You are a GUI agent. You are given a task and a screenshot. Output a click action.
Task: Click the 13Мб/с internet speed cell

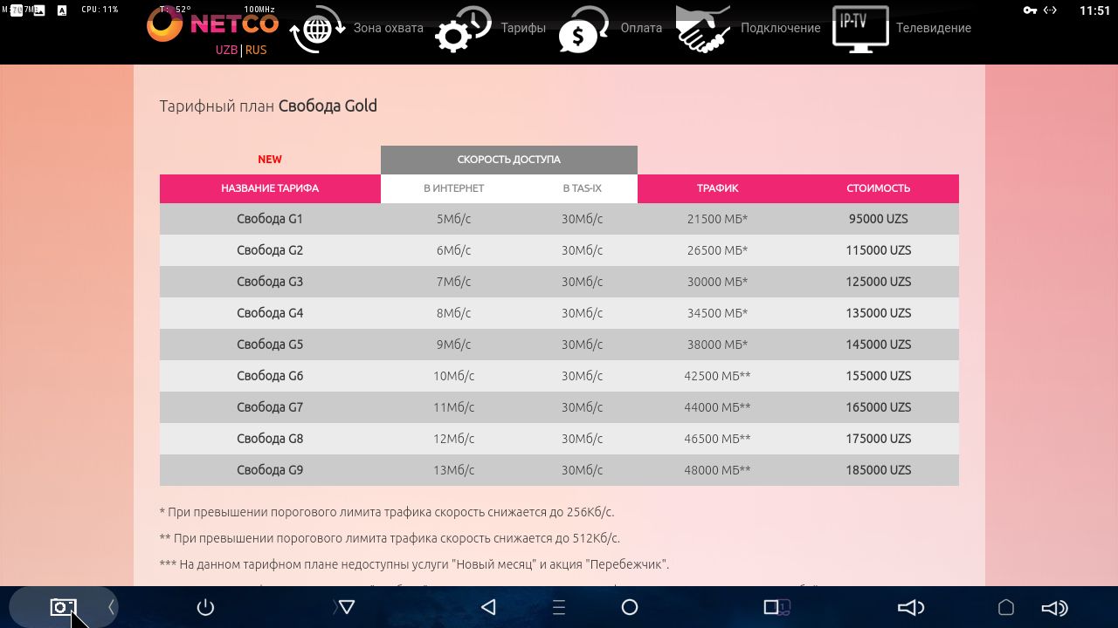(x=453, y=470)
